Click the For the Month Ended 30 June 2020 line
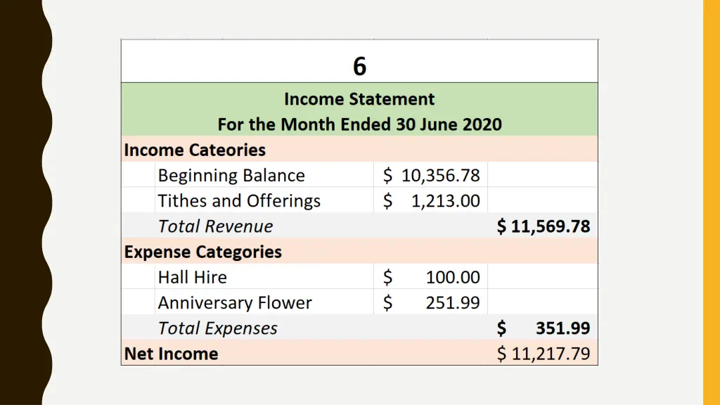This screenshot has height=405, width=720. [359, 124]
